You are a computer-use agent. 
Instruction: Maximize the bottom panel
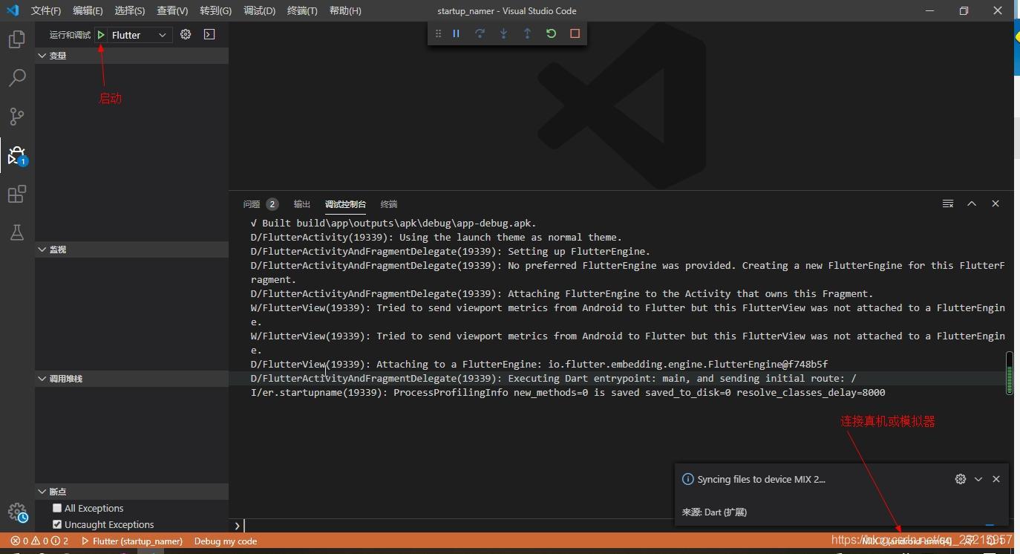click(x=972, y=203)
